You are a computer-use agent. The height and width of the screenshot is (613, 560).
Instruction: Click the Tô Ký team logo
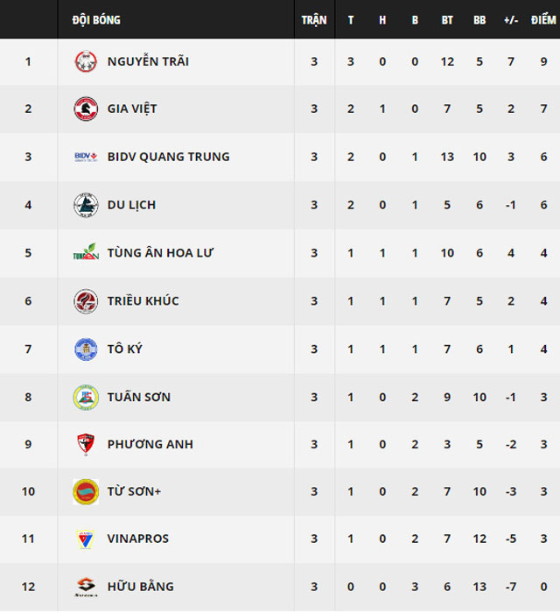point(85,349)
